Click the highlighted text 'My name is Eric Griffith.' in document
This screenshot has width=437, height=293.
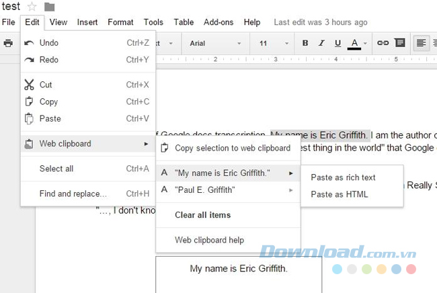point(320,135)
